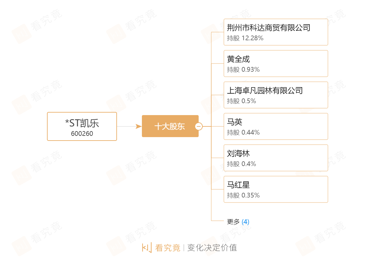This screenshot has width=379, height=261.
Task: Click the 持股 0.35% holding text
Action: (x=243, y=196)
